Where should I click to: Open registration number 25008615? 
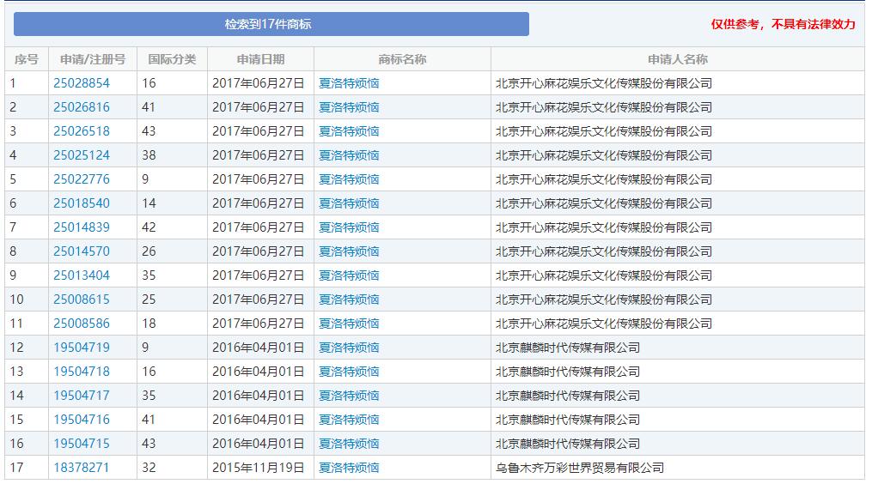pos(82,299)
